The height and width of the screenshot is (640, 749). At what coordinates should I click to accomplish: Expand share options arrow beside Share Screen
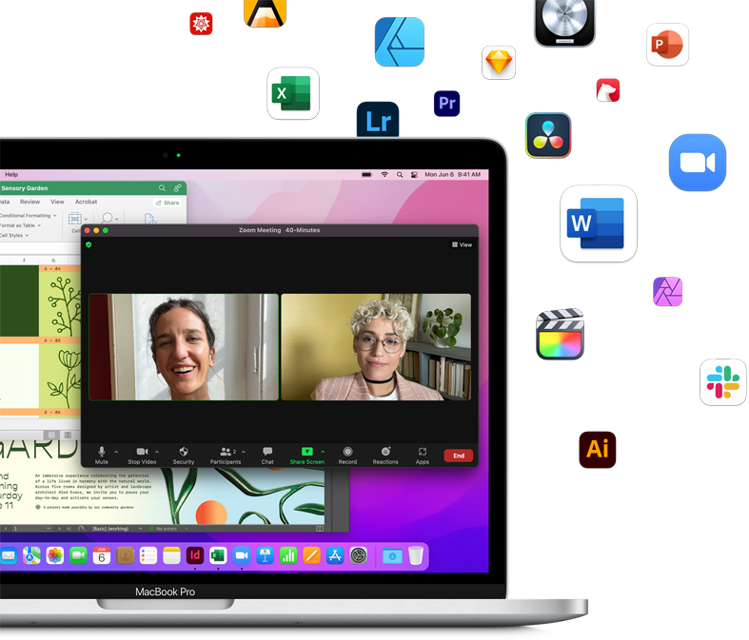pos(323,452)
